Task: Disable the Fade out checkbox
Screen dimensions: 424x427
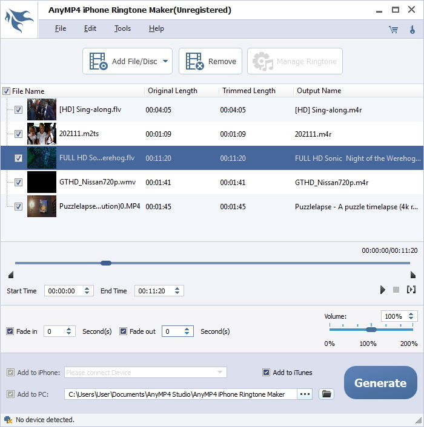Action: pyautogui.click(x=123, y=331)
